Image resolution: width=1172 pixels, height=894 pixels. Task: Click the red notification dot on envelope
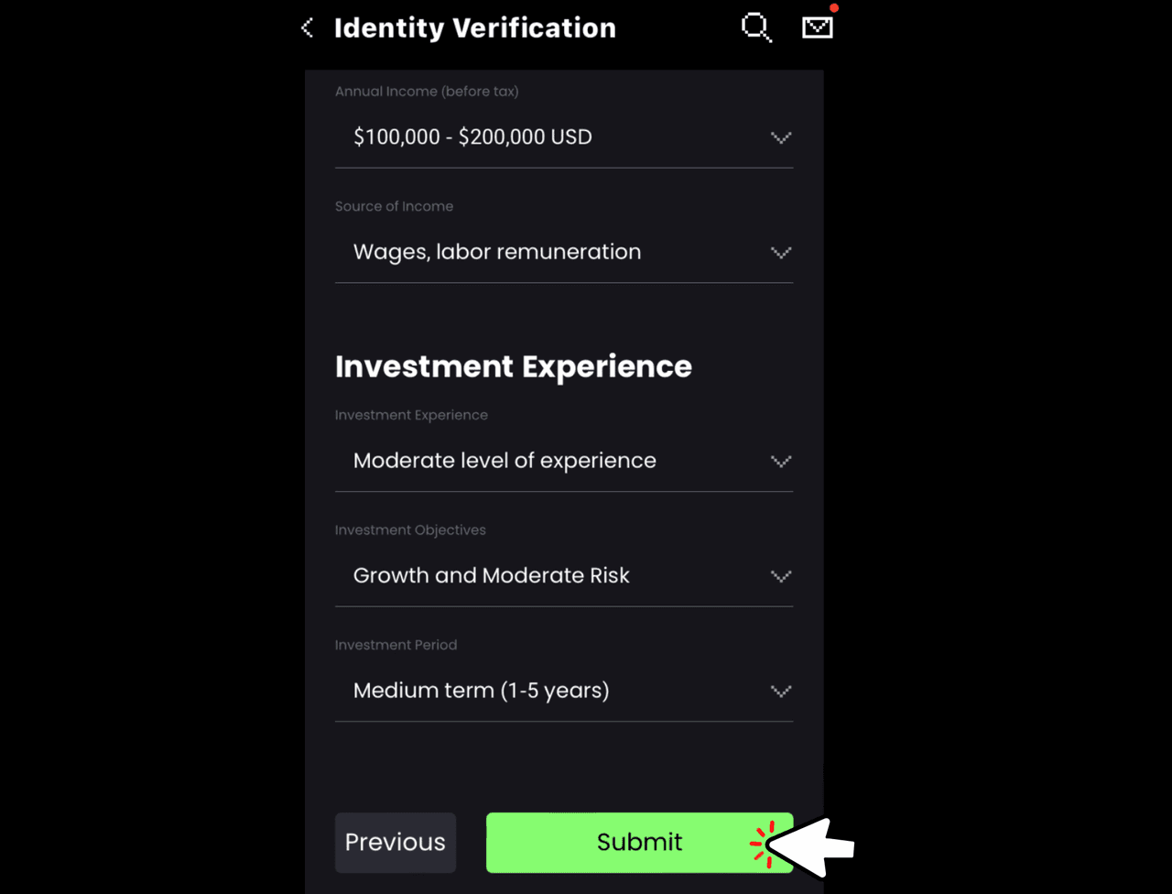pyautogui.click(x=834, y=8)
